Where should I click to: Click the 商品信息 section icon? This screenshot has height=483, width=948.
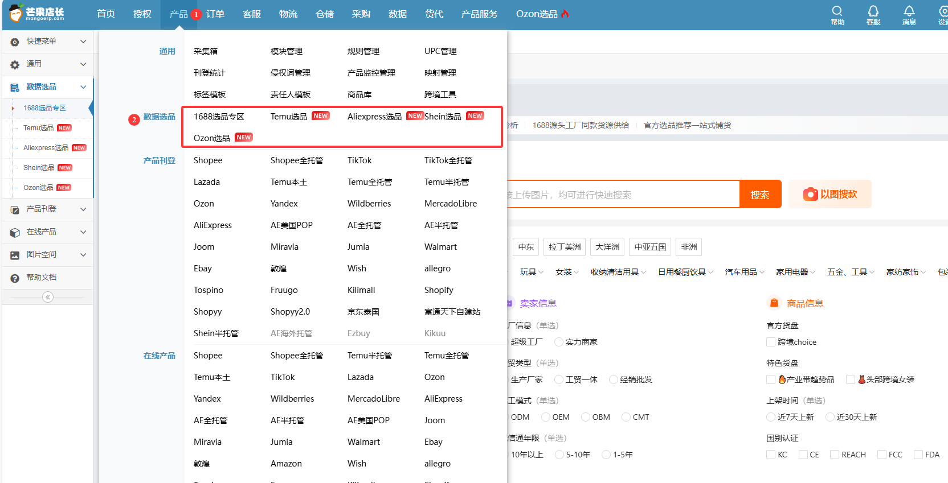point(774,303)
